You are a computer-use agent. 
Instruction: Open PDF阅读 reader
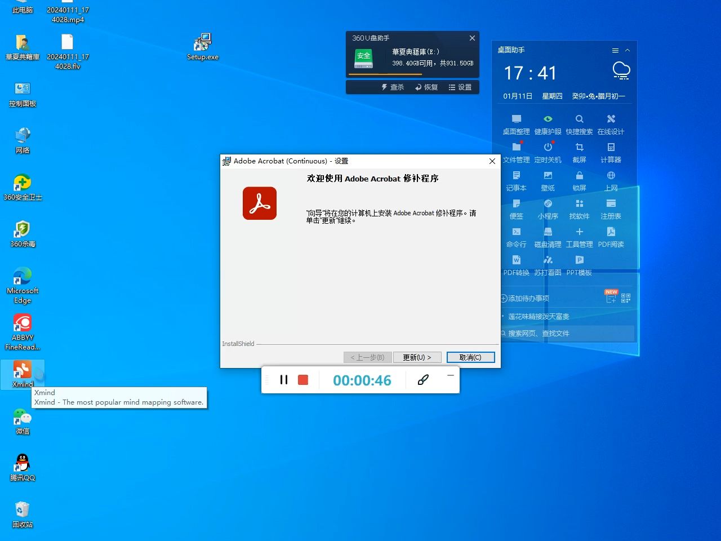pyautogui.click(x=611, y=237)
